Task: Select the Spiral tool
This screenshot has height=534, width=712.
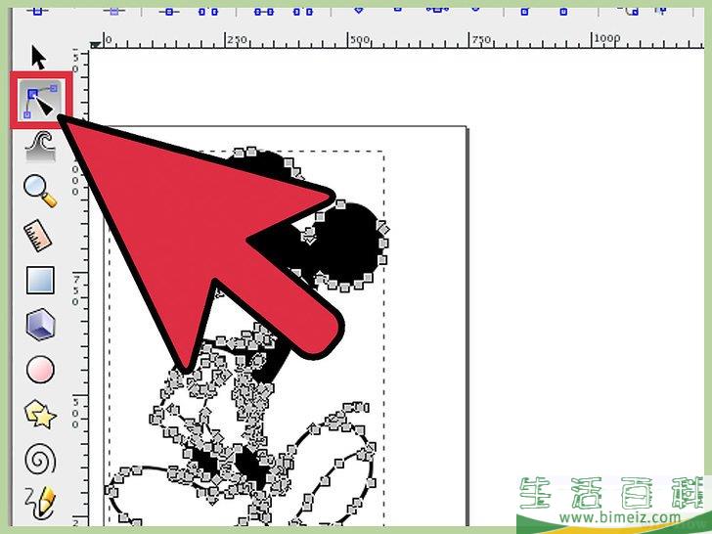Action: coord(40,459)
